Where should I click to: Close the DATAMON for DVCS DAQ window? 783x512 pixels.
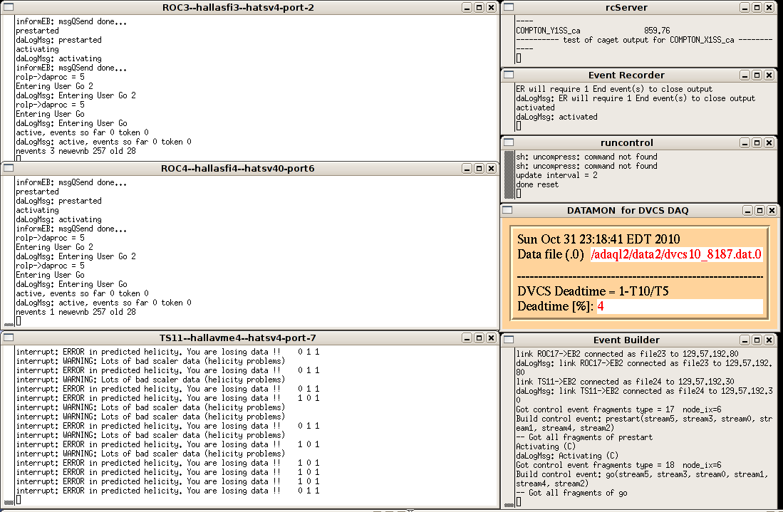(772, 211)
